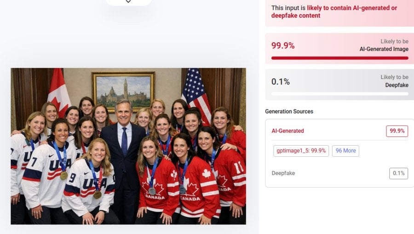Screen dimensions: 414x234
Task: Click the man in the navy suit
Action: pyautogui.click(x=123, y=152)
